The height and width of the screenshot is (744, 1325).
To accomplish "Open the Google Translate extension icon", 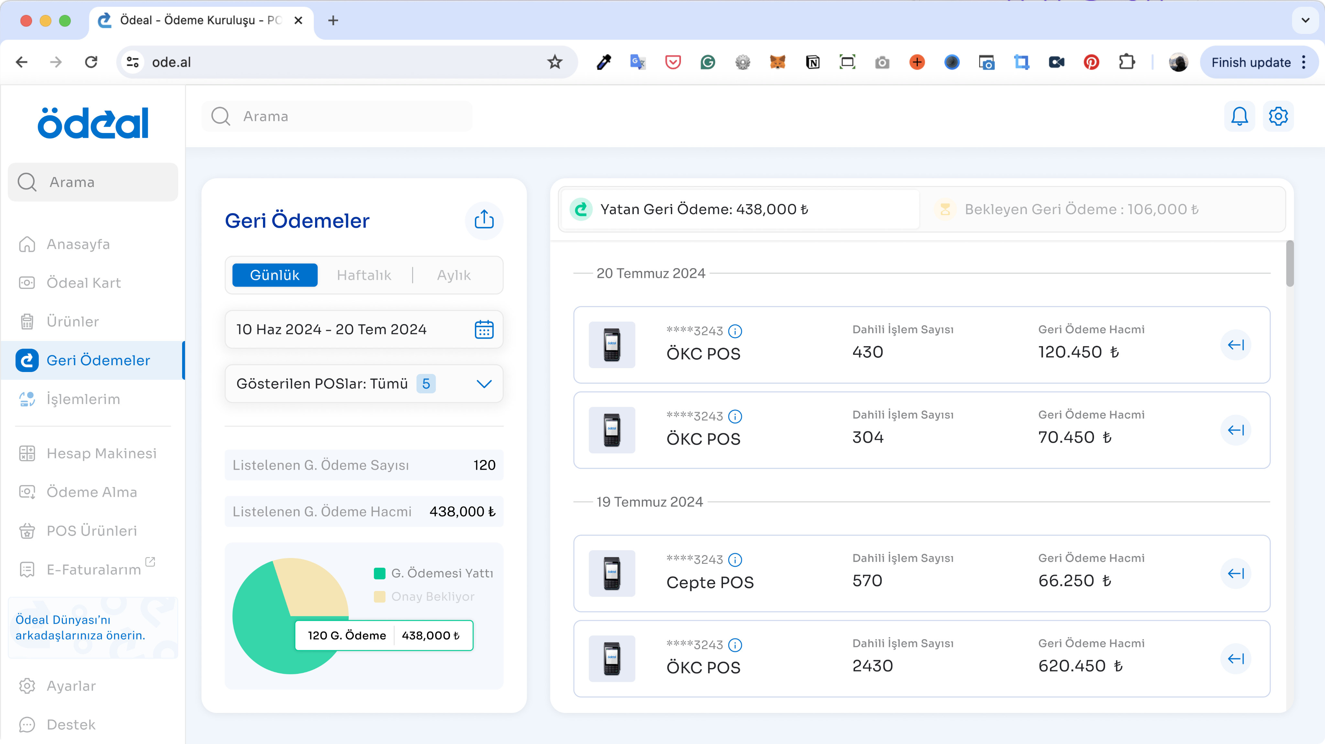I will (x=638, y=62).
